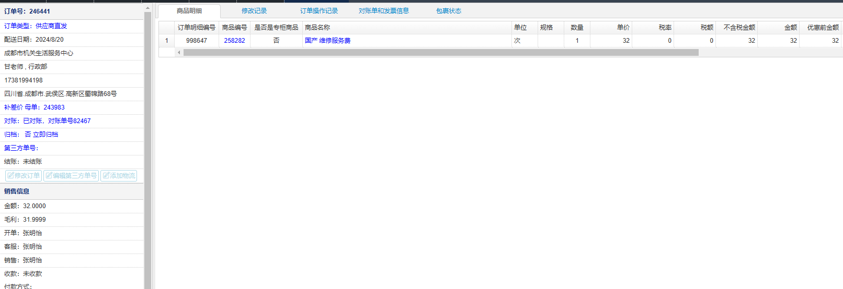Open the 修改记录 tab

(x=254, y=11)
